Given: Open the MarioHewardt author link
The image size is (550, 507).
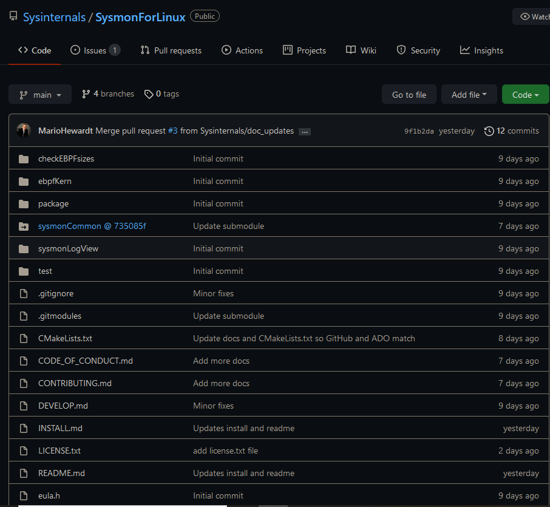Looking at the screenshot, I should coord(66,131).
